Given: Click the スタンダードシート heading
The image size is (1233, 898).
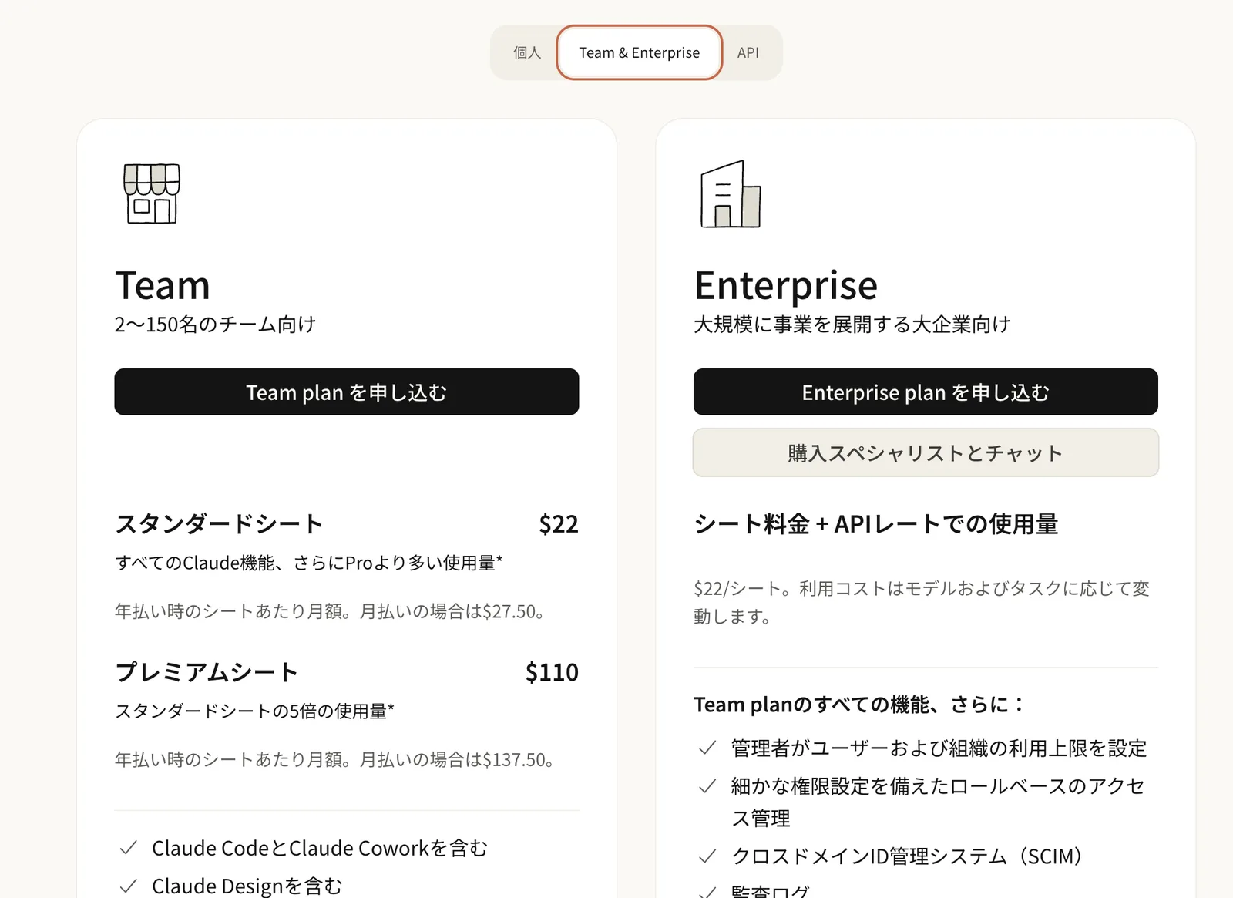Looking at the screenshot, I should tap(219, 524).
